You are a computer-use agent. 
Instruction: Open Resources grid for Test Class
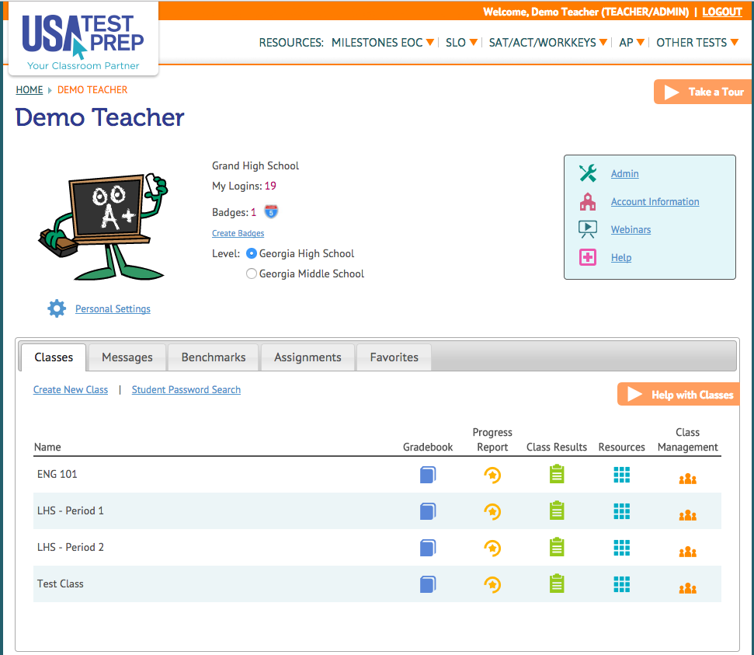point(622,584)
